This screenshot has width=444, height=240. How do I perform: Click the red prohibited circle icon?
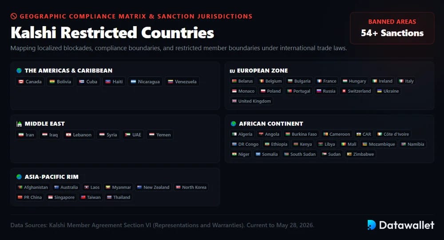pyautogui.click(x=14, y=16)
